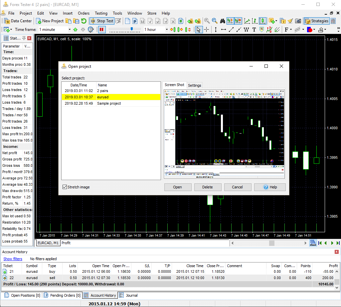This screenshot has width=341, height=307.
Task: Switch to the Settings tab in dialog
Action: click(194, 85)
